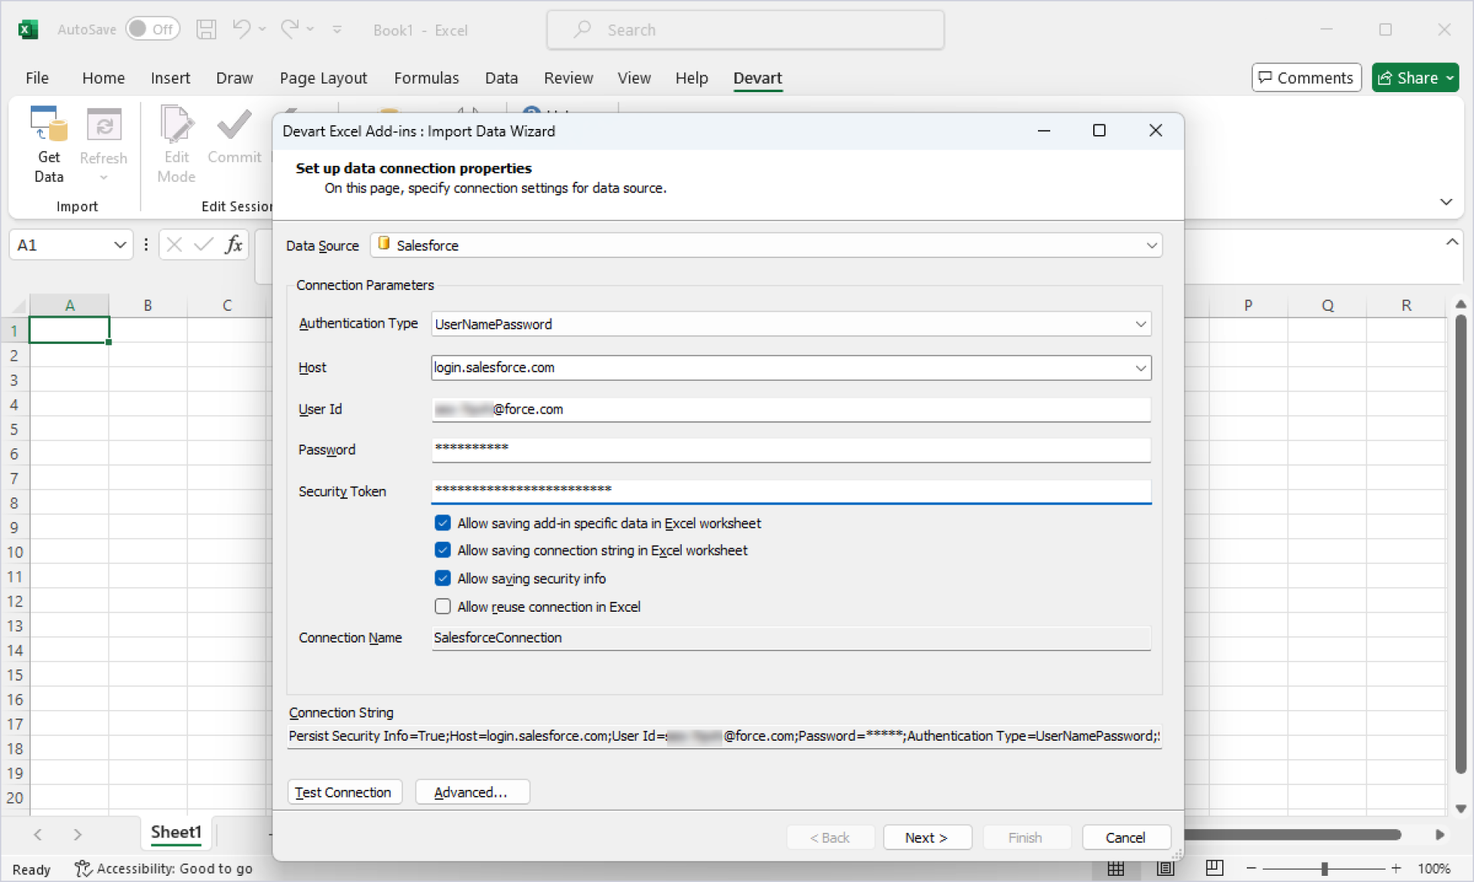
Task: Click the Redo arrow icon
Action: coord(289,29)
